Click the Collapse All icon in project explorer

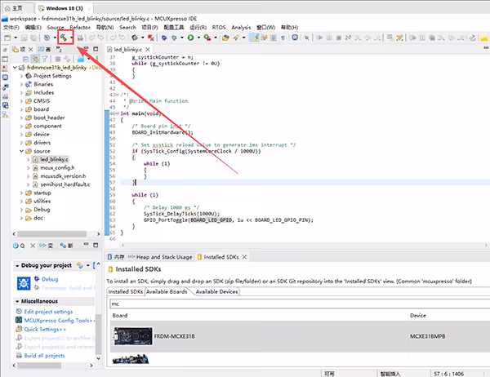(26, 59)
